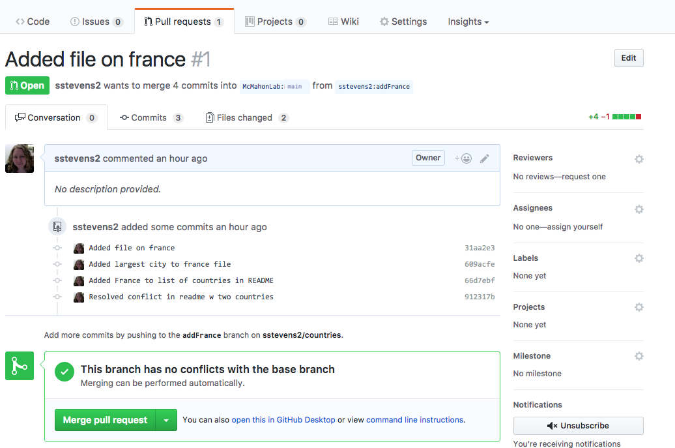Viewport: 675px width, 448px height.
Task: Click sstevens2 in 'added some commits' line
Action: pos(95,227)
